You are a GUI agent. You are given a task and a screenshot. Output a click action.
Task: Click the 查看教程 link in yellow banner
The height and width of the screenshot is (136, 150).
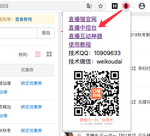(24, 19)
